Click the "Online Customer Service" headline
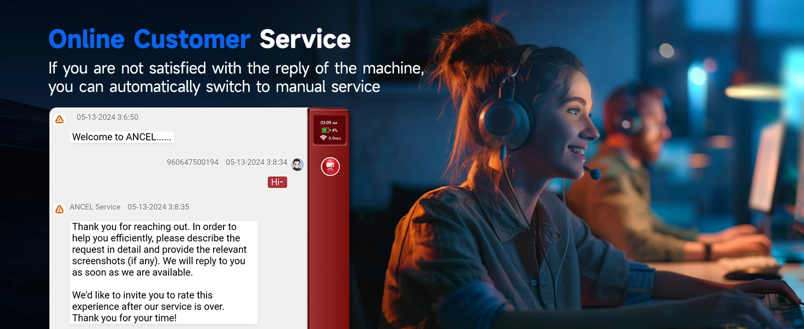 [199, 39]
